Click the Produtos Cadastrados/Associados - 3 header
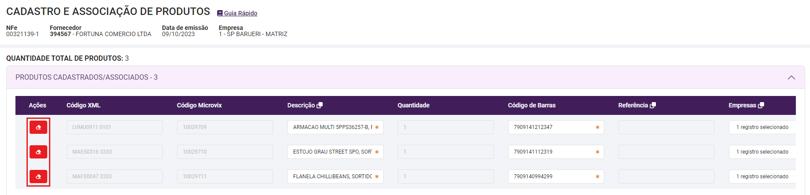Screen dimensions: 810x195 (x=87, y=77)
